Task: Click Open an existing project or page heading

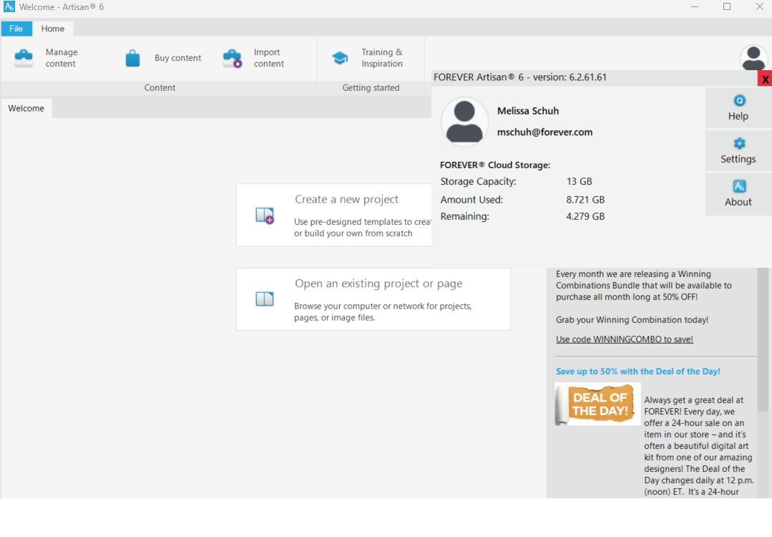Action: pos(378,284)
